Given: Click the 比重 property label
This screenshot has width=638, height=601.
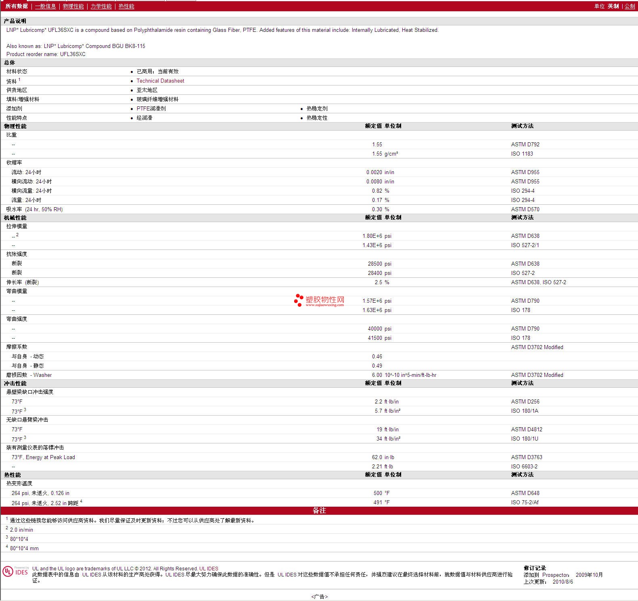Looking at the screenshot, I should point(12,135).
